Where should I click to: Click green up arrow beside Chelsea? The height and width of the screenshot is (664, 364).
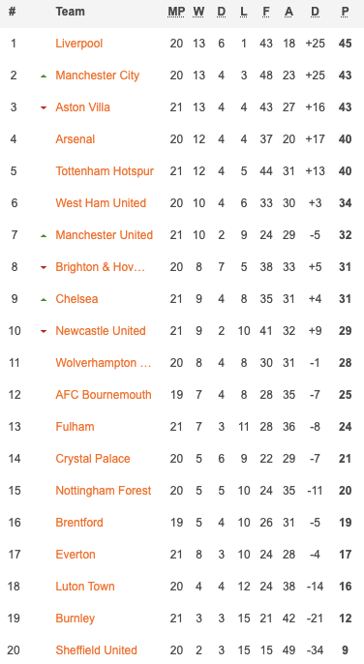[x=44, y=300]
